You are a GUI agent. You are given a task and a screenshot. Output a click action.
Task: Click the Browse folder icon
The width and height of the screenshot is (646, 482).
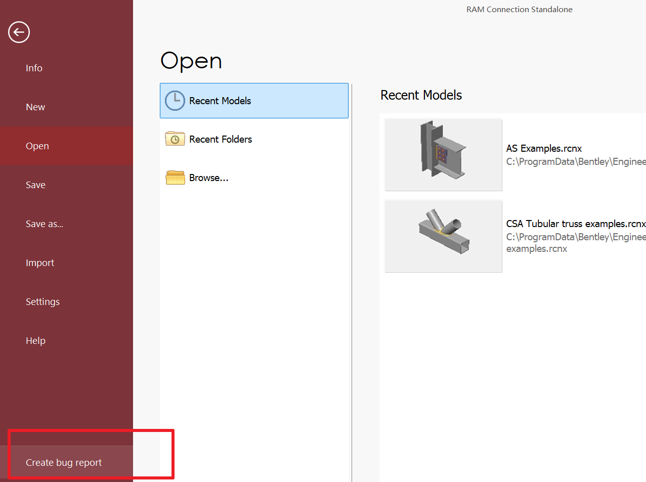pyautogui.click(x=175, y=178)
